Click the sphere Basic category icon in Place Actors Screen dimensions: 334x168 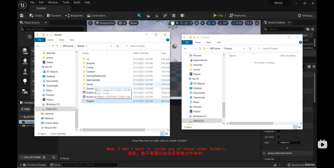pos(25,51)
